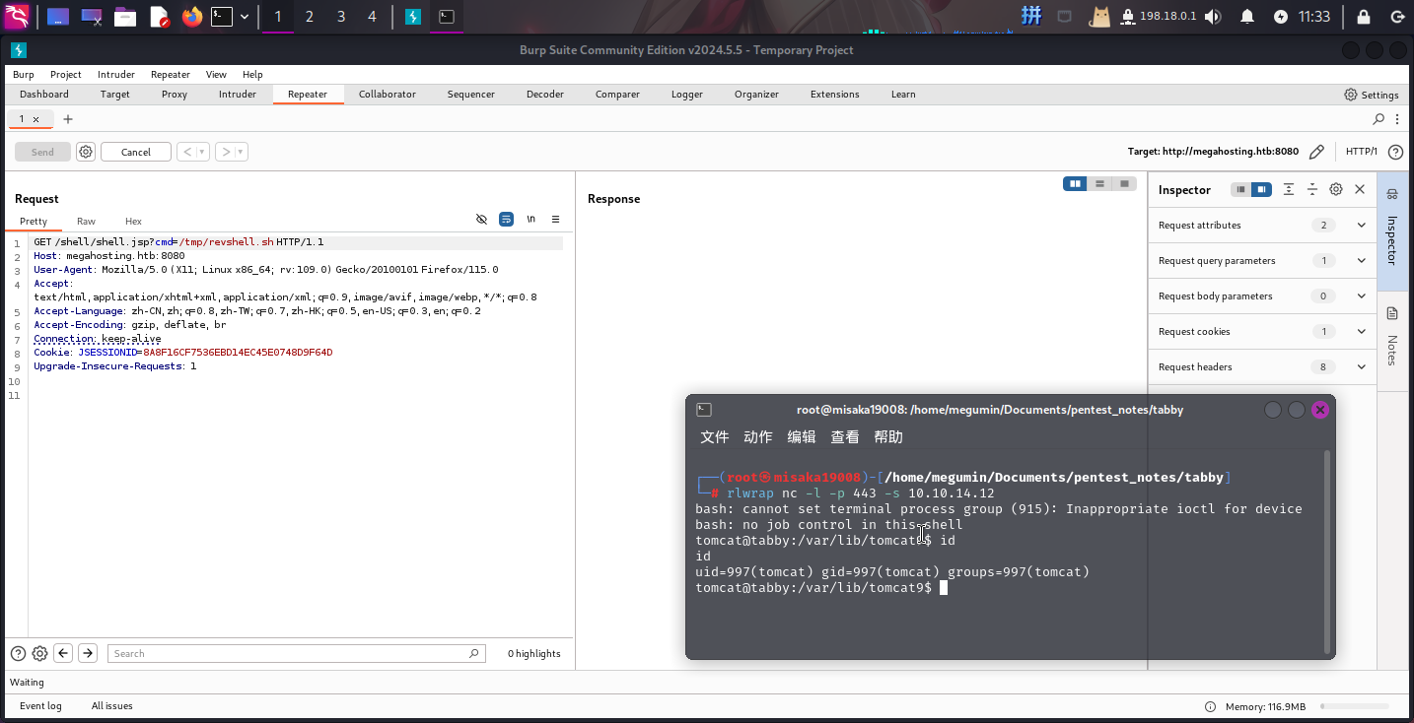Collapse all Inspector sections icon
The width and height of the screenshot is (1414, 723).
1312,189
